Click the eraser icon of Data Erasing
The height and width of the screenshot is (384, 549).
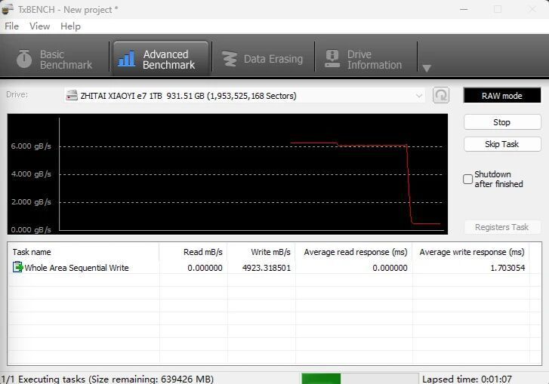click(230, 59)
